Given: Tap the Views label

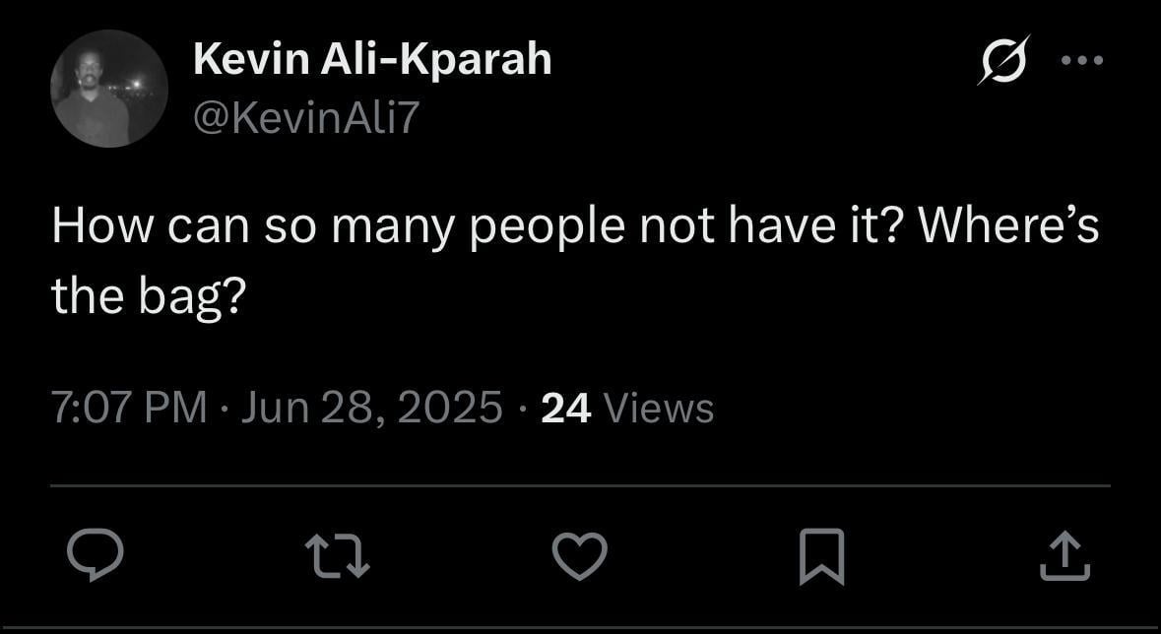Looking at the screenshot, I should tap(658, 408).
